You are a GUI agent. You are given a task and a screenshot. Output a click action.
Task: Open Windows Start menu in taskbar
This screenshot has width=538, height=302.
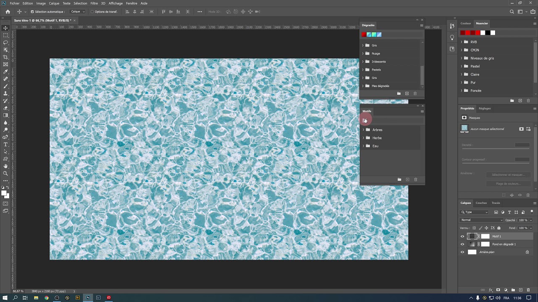click(5, 298)
